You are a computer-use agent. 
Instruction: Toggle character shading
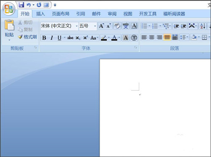pos(126,38)
